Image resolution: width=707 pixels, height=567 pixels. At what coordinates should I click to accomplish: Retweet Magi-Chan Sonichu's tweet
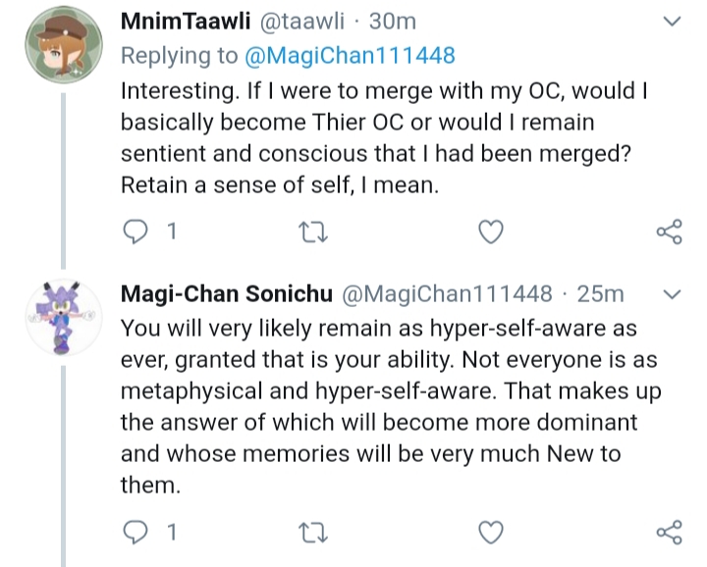point(313,533)
